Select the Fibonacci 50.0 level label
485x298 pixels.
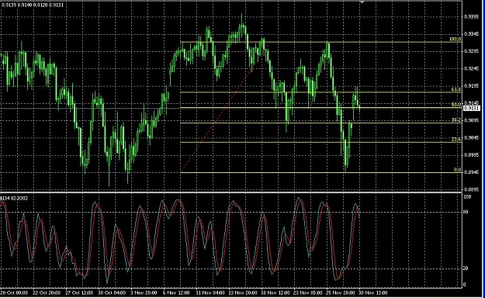pos(456,105)
